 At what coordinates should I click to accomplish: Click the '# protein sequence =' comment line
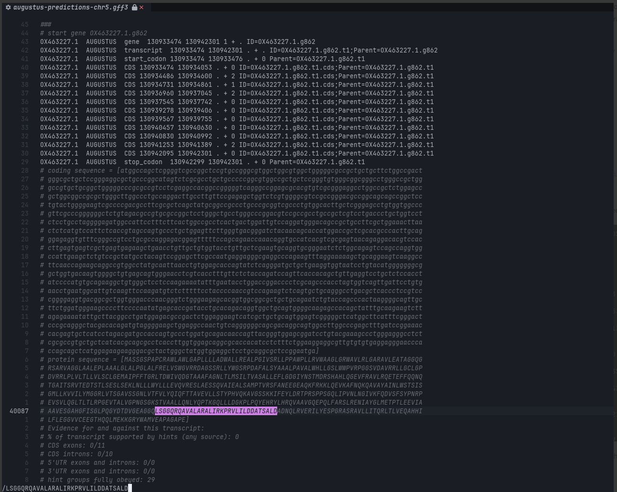(x=231, y=359)
